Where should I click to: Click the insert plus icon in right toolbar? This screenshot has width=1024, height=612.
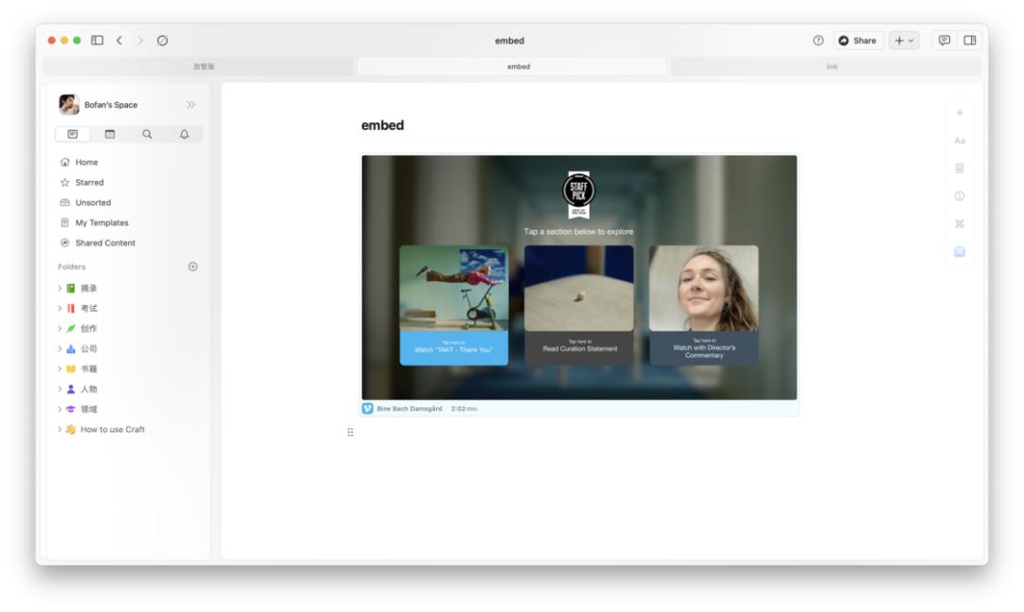pos(960,113)
